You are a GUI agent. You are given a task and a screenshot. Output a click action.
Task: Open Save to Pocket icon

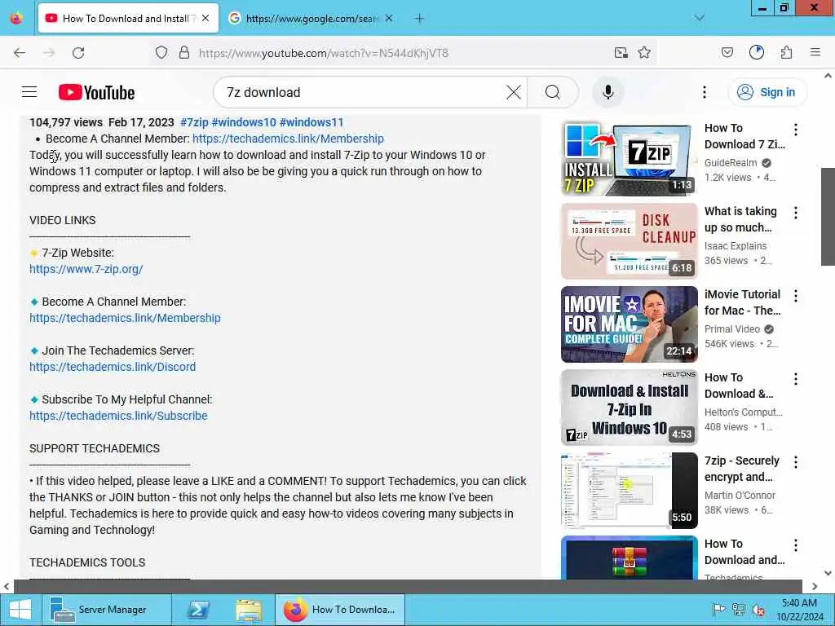tap(727, 53)
